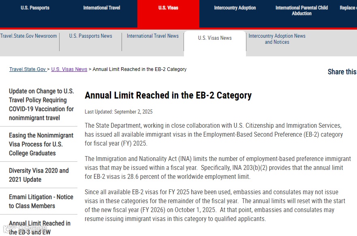
Task: Click the Share this label
Action: (342, 72)
